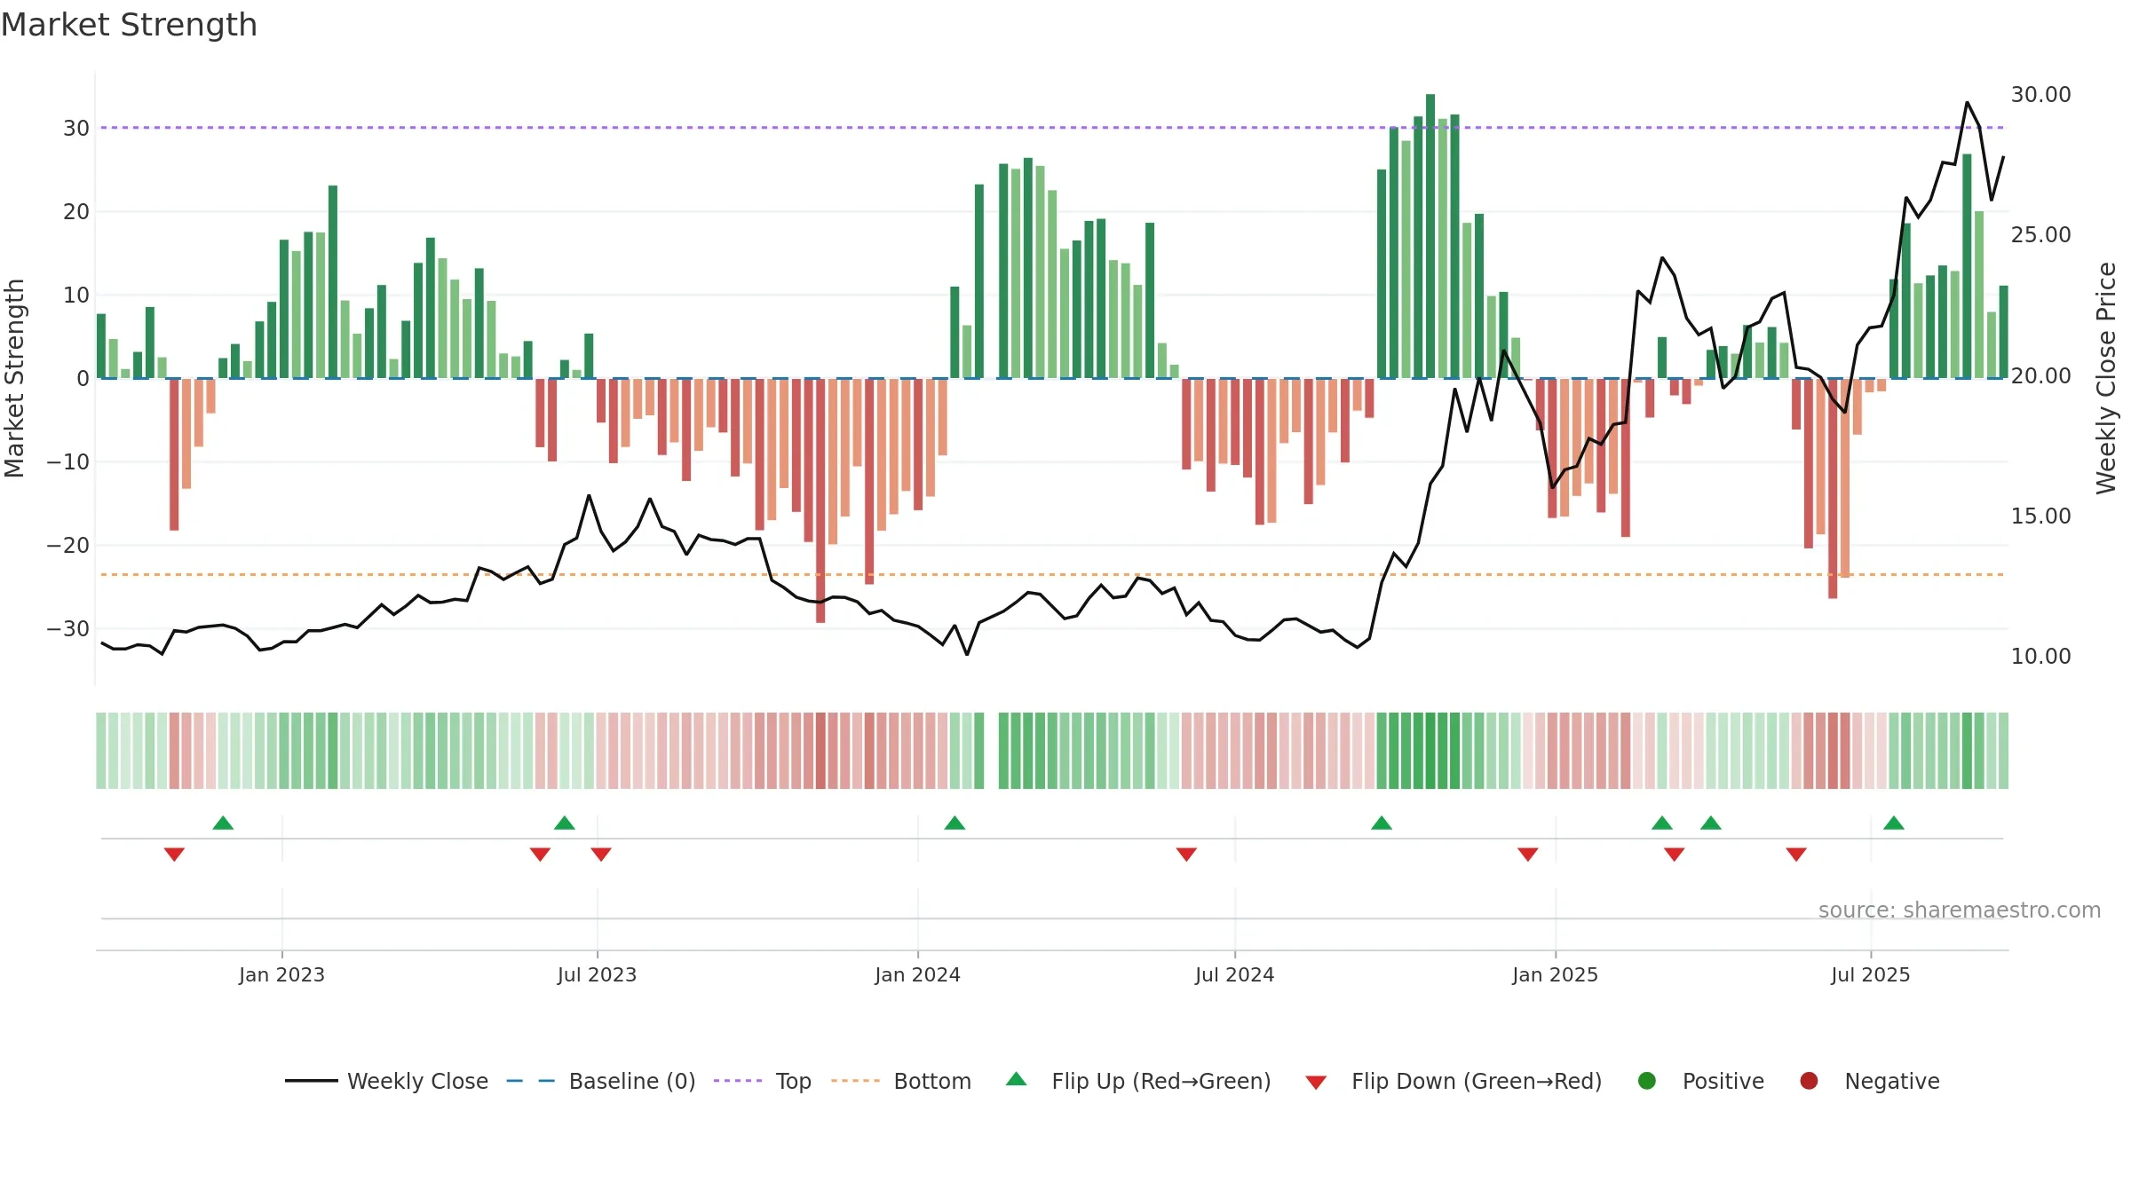Click the Jul 2024 x-axis label

tap(1234, 974)
